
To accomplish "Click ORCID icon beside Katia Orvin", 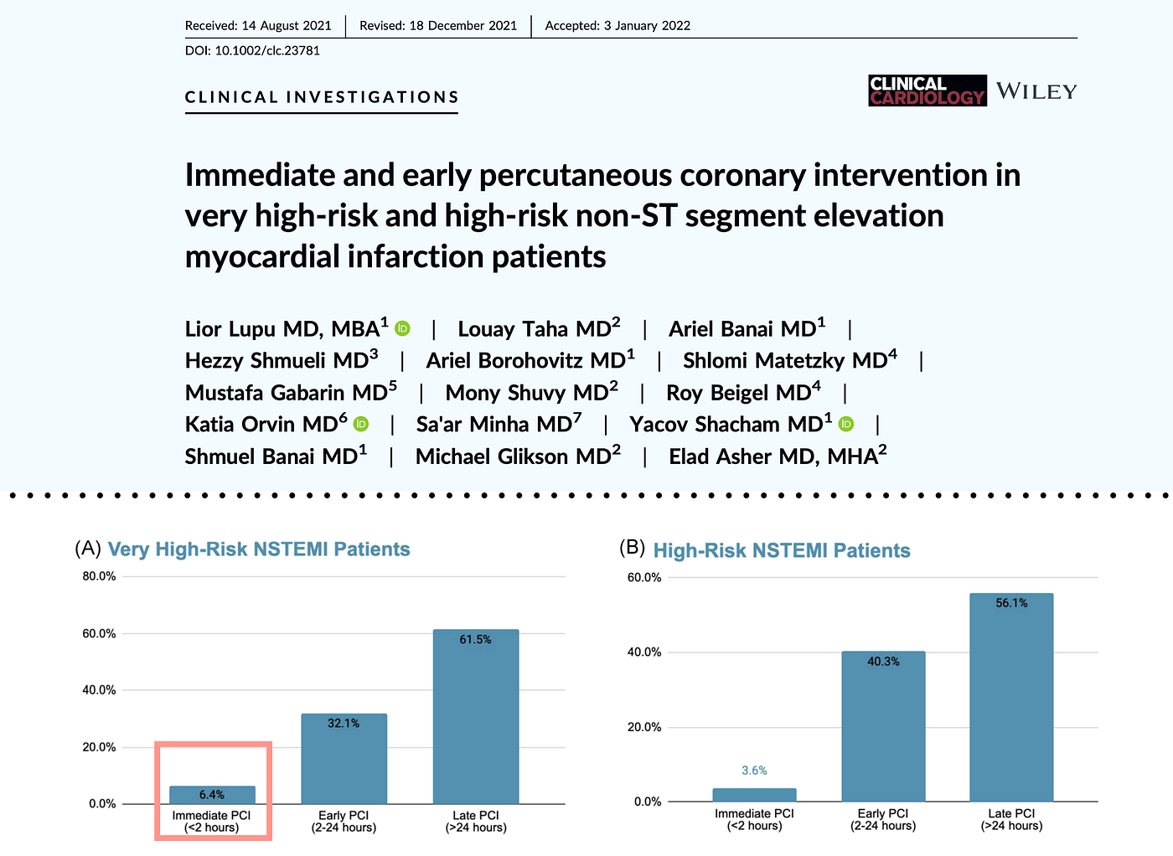I will coord(361,424).
